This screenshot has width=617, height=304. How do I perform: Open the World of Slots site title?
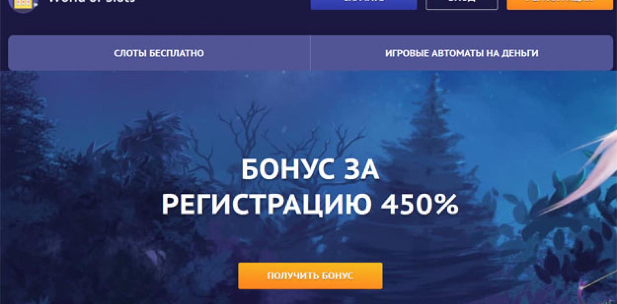click(x=92, y=2)
